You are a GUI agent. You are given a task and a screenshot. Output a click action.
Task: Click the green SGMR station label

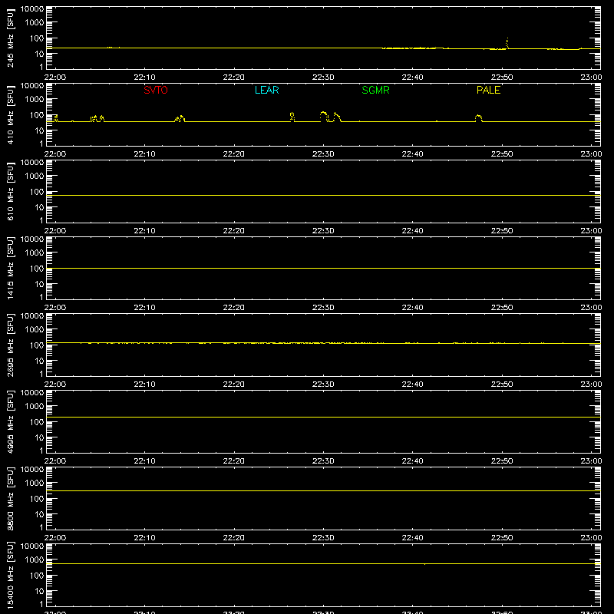click(x=375, y=90)
